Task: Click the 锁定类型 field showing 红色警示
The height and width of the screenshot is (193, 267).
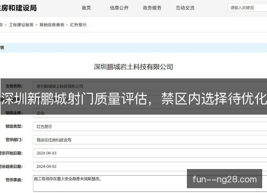Action: click(x=150, y=126)
